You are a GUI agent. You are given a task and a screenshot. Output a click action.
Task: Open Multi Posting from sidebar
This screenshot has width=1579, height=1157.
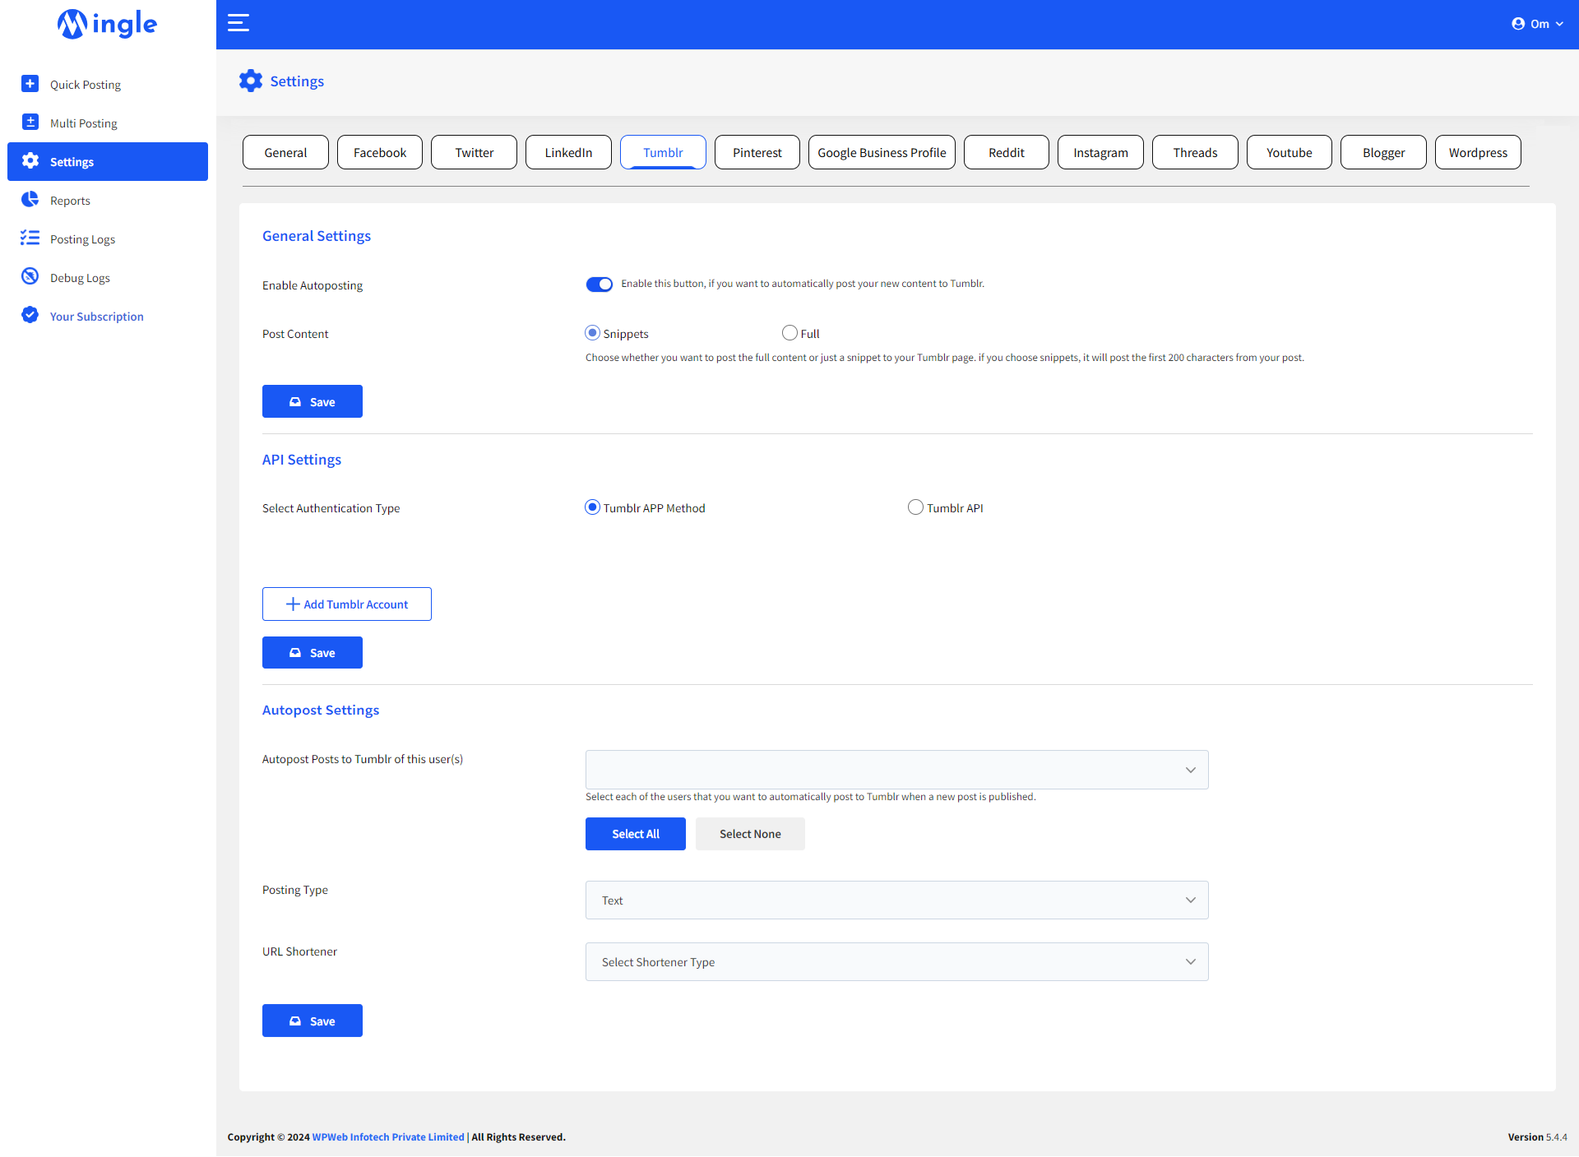point(108,123)
